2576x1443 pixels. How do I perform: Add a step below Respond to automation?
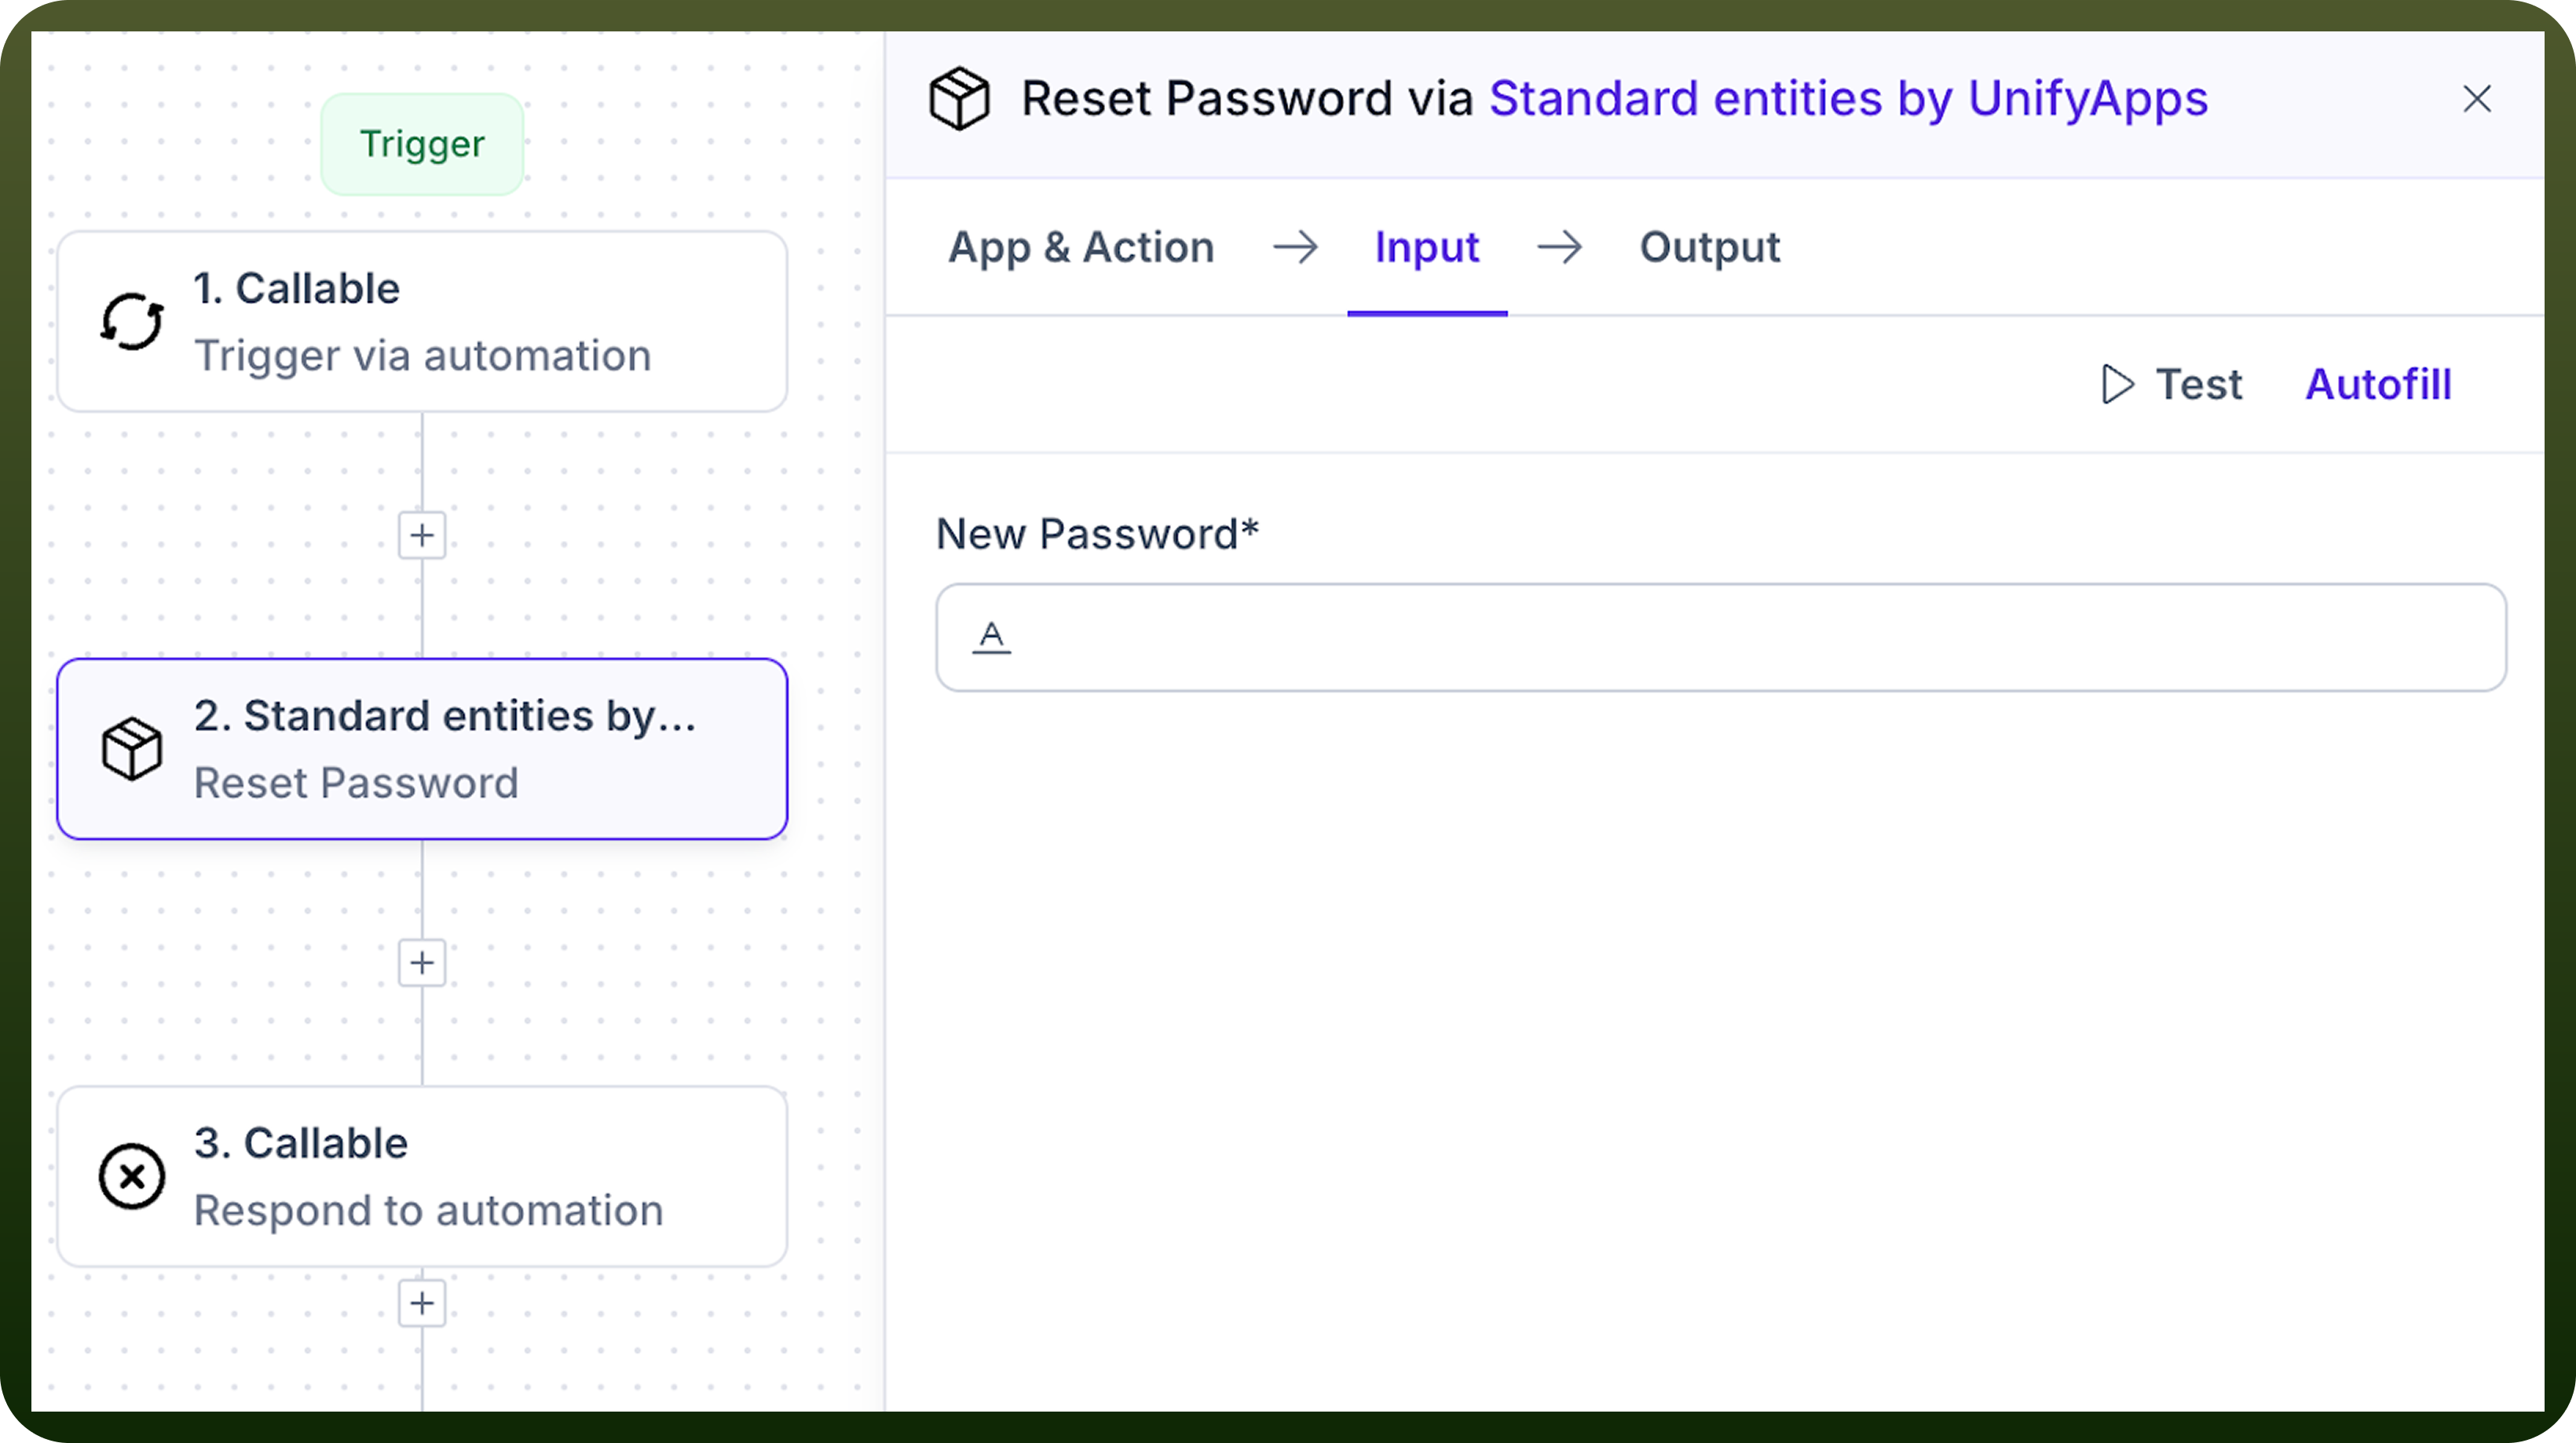pos(422,1303)
